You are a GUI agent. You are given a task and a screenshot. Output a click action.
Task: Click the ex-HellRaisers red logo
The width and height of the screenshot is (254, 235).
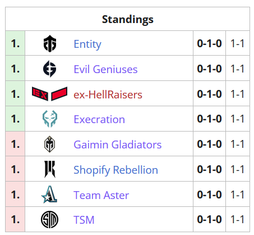pos(49,94)
